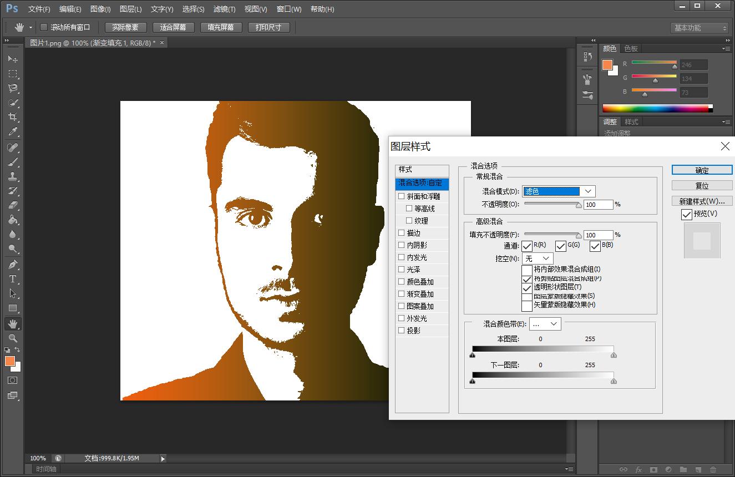Select the Crop tool
Screen dimensions: 735x477
tap(13, 117)
